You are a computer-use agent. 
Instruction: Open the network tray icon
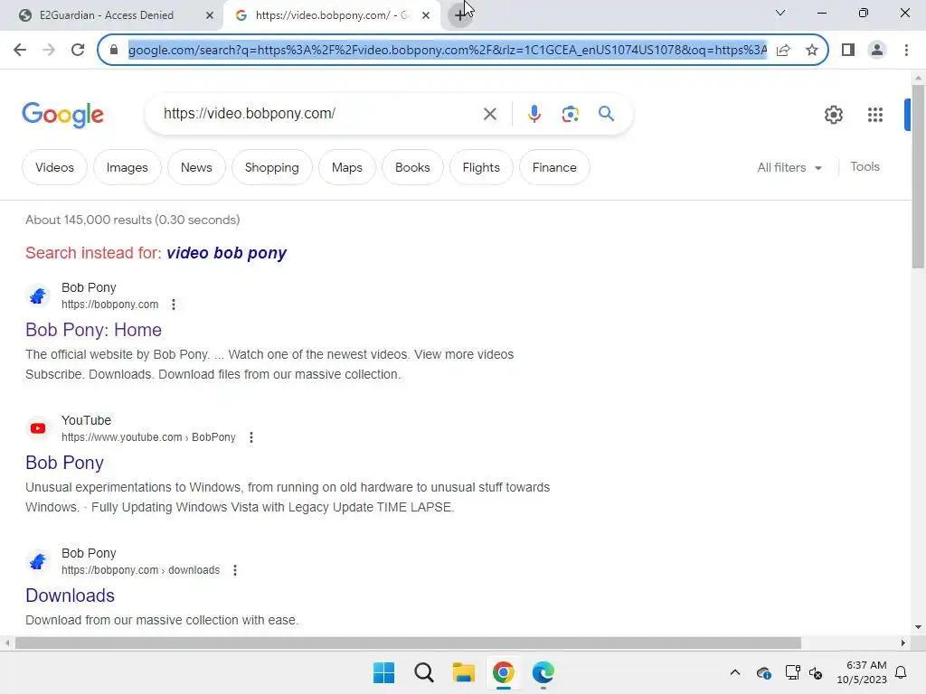click(792, 672)
